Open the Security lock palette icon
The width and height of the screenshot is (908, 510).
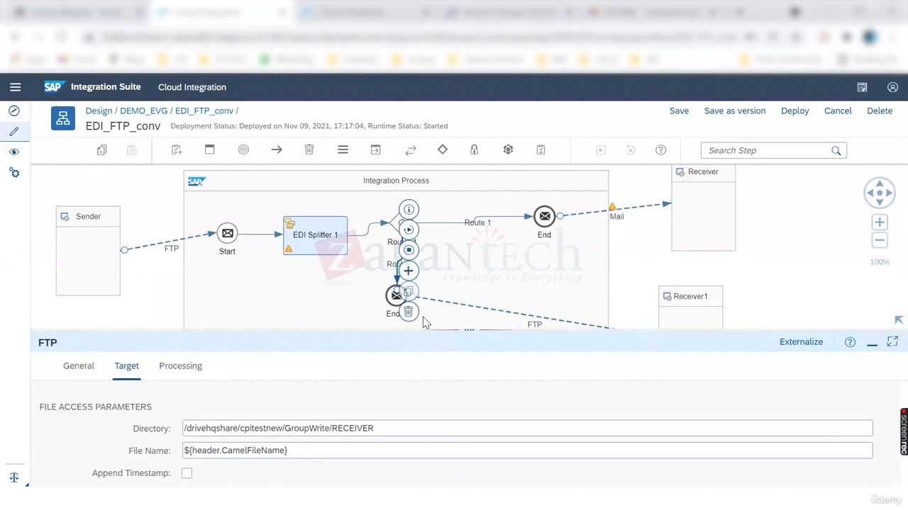pos(474,150)
